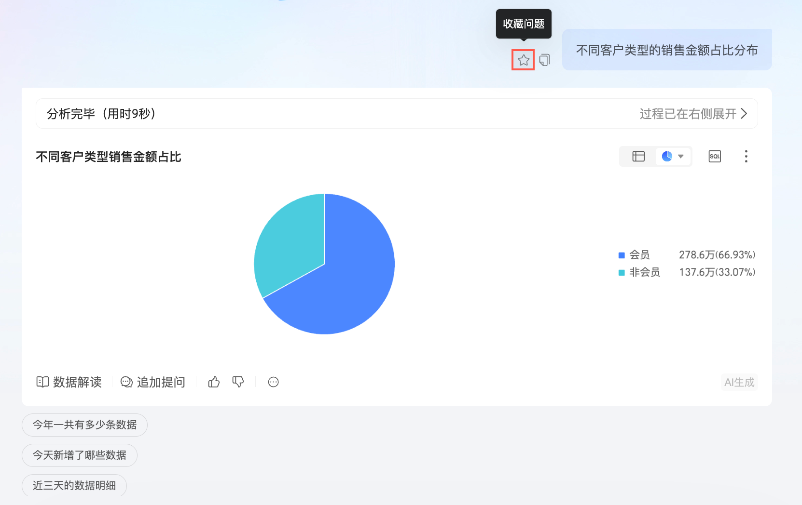This screenshot has height=505, width=802.
Task: Select suggestion 今天新增了哪些数据
Action: [80, 455]
